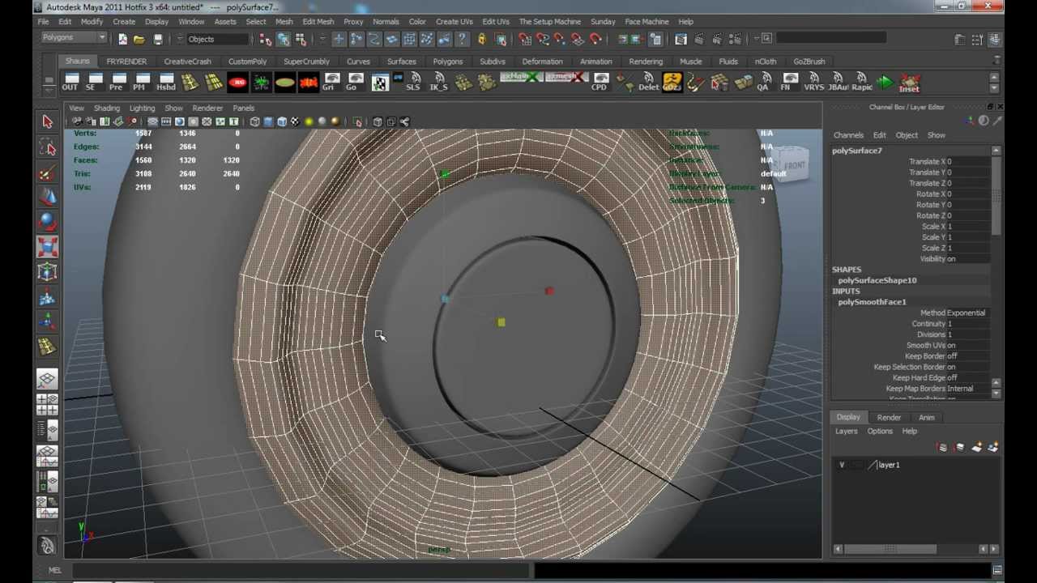Switch to the GoZBrush shelf tab
The width and height of the screenshot is (1037, 583).
(x=809, y=62)
